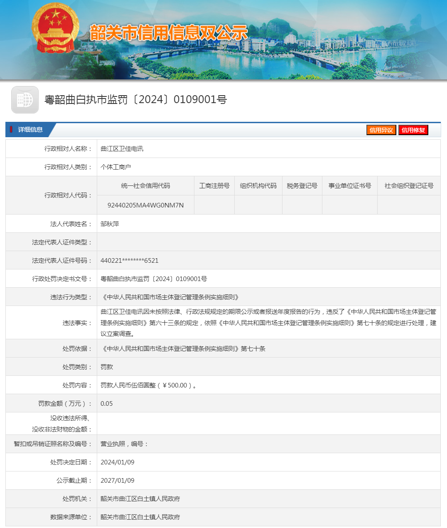Click the 税务登记号 column header
The width and height of the screenshot is (447, 528).
click(x=302, y=186)
